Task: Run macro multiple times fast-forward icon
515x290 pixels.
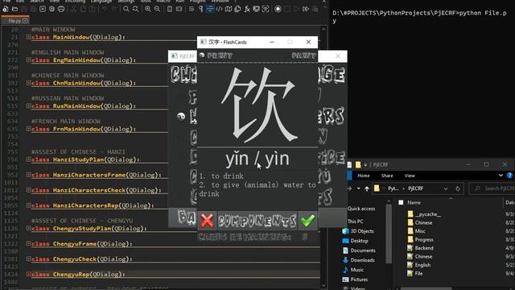Action: tap(306, 9)
